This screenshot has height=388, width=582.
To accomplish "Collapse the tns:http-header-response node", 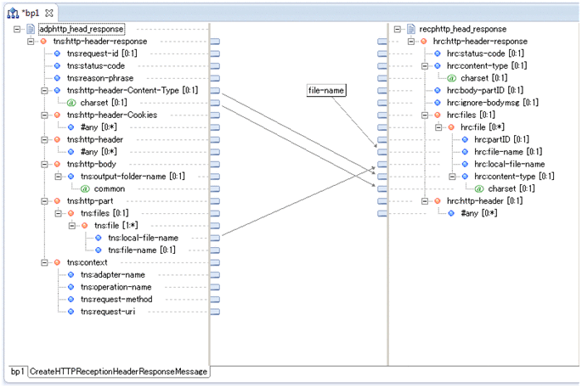I will click(31, 42).
